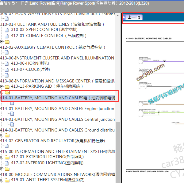
Task: Click the document icon beside 417-02-INTERIOR LIGHTING
Action: coord(7,163)
